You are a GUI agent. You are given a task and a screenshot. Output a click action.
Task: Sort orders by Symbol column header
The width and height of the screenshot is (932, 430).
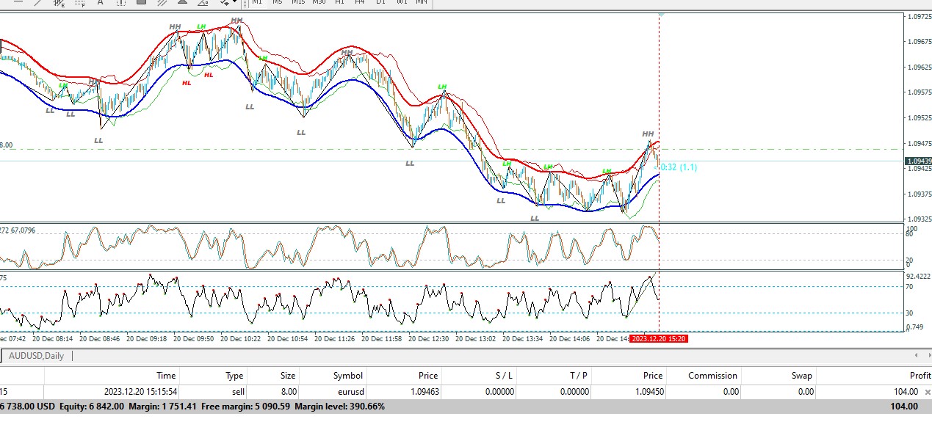[x=347, y=375]
